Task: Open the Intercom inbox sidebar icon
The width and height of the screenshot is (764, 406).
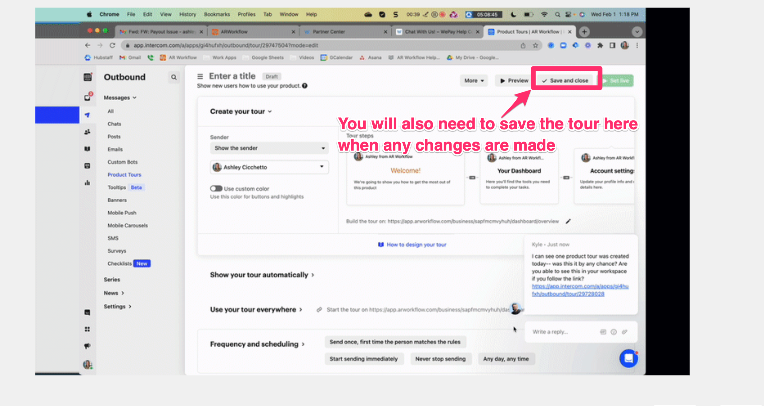Action: point(88,97)
